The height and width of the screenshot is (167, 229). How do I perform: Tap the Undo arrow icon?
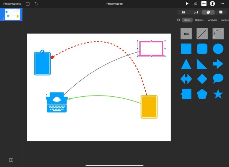(x=35, y=3)
